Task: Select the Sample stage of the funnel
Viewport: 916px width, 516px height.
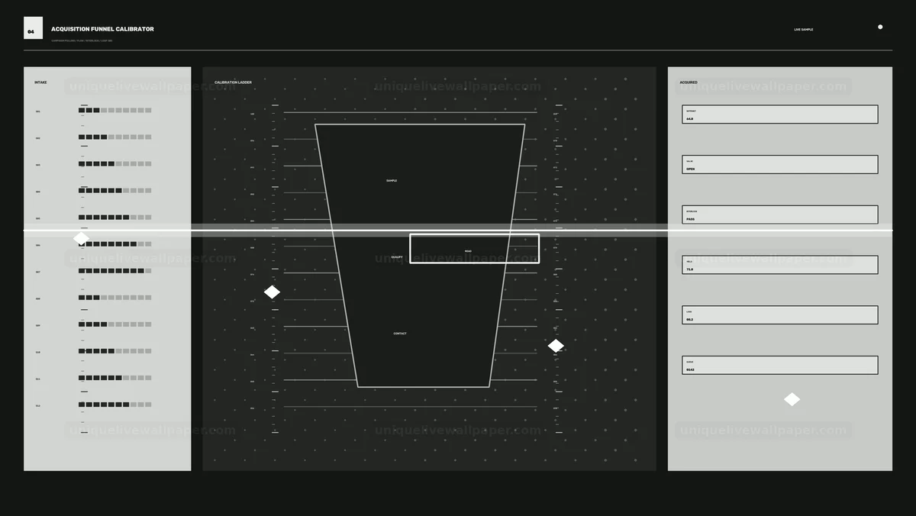Action: point(392,181)
